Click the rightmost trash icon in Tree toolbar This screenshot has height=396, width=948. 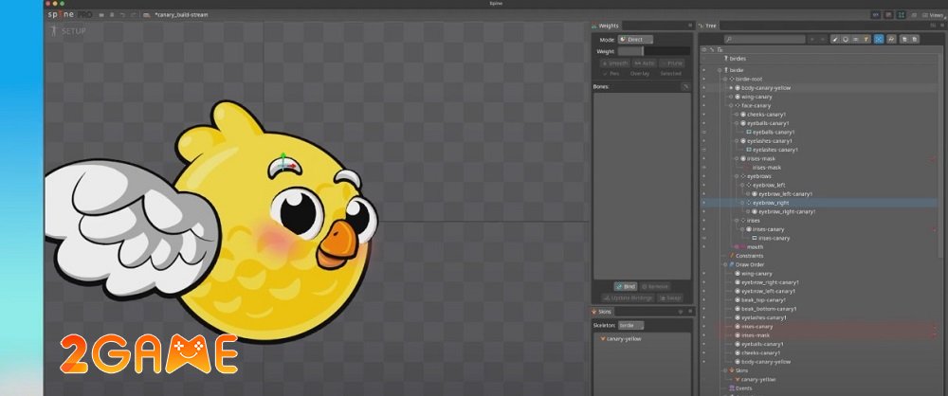[x=915, y=39]
